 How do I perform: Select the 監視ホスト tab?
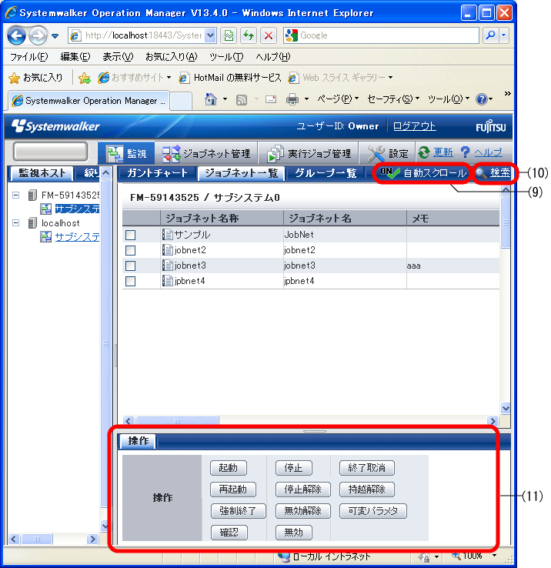(x=42, y=173)
